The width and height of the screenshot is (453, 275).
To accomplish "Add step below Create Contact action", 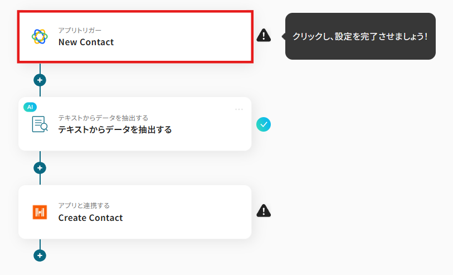I will (40, 255).
